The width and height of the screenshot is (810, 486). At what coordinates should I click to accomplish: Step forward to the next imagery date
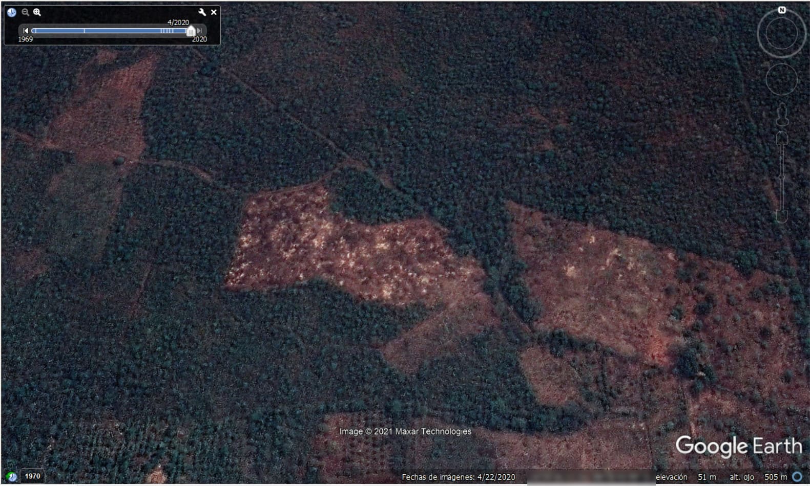[199, 31]
